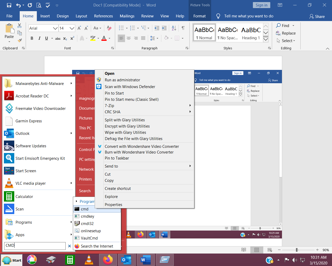Image resolution: width=332 pixels, height=266 pixels.
Task: Click Clear All Formatting icon
Action: point(109,28)
